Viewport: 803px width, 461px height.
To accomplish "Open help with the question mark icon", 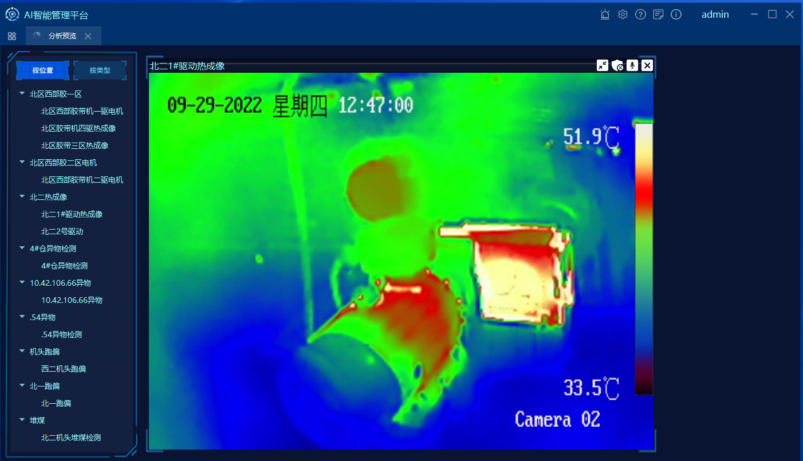I will pyautogui.click(x=640, y=15).
